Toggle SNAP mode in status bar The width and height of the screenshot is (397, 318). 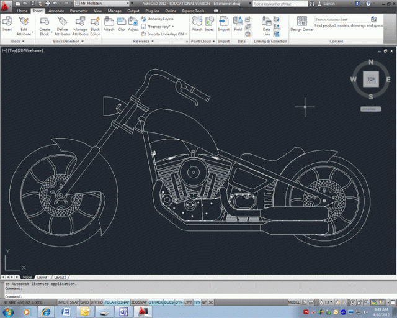click(x=74, y=302)
